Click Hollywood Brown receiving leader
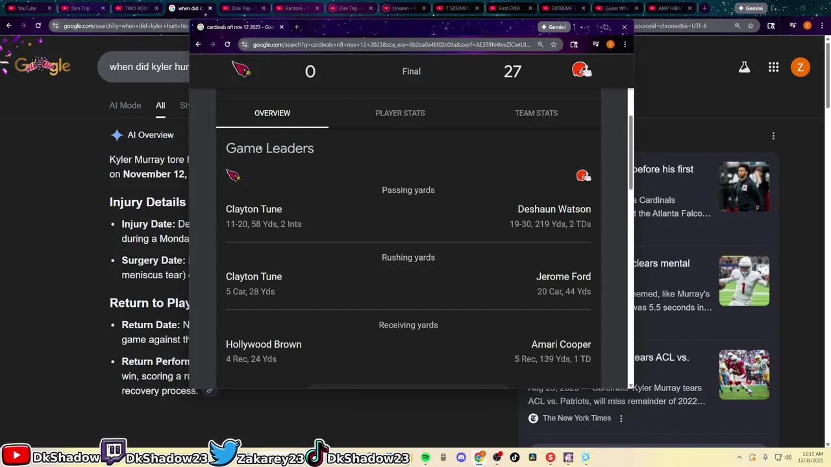The height and width of the screenshot is (467, 831). 264,344
